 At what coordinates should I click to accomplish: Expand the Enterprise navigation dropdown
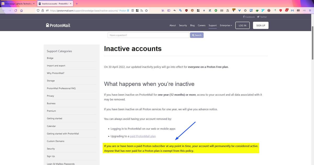(x=226, y=25)
